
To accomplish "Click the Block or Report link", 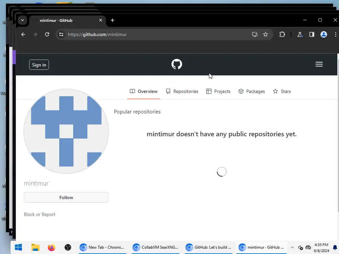I will [x=40, y=214].
